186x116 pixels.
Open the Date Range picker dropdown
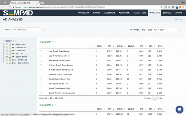point(159,30)
